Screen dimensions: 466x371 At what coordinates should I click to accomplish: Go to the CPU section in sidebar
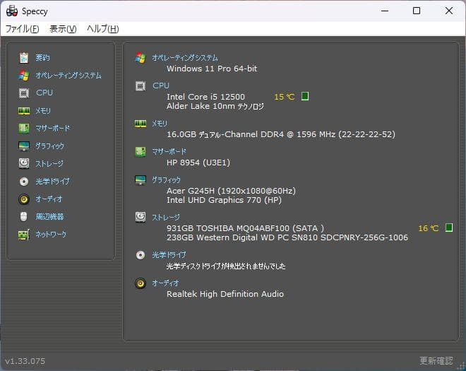pyautogui.click(x=44, y=93)
